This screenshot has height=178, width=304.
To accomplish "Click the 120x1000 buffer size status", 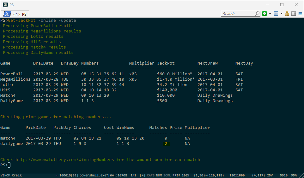I will tap(237, 175).
